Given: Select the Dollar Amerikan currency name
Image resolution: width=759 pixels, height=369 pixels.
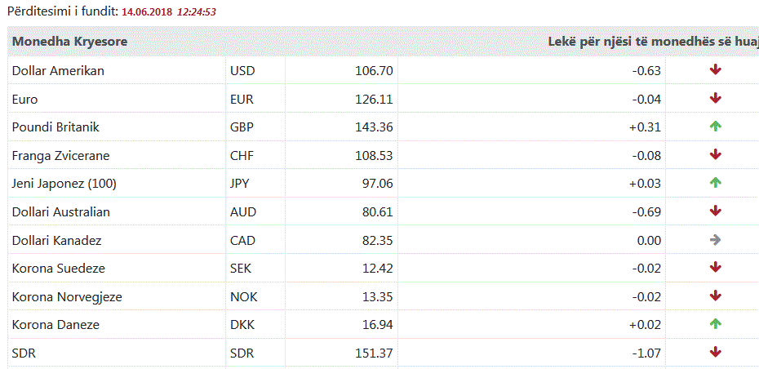Looking at the screenshot, I should click(x=58, y=71).
